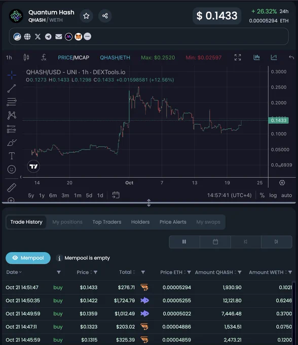Select the ruler measure tool
298x345 pixels.
click(12, 188)
